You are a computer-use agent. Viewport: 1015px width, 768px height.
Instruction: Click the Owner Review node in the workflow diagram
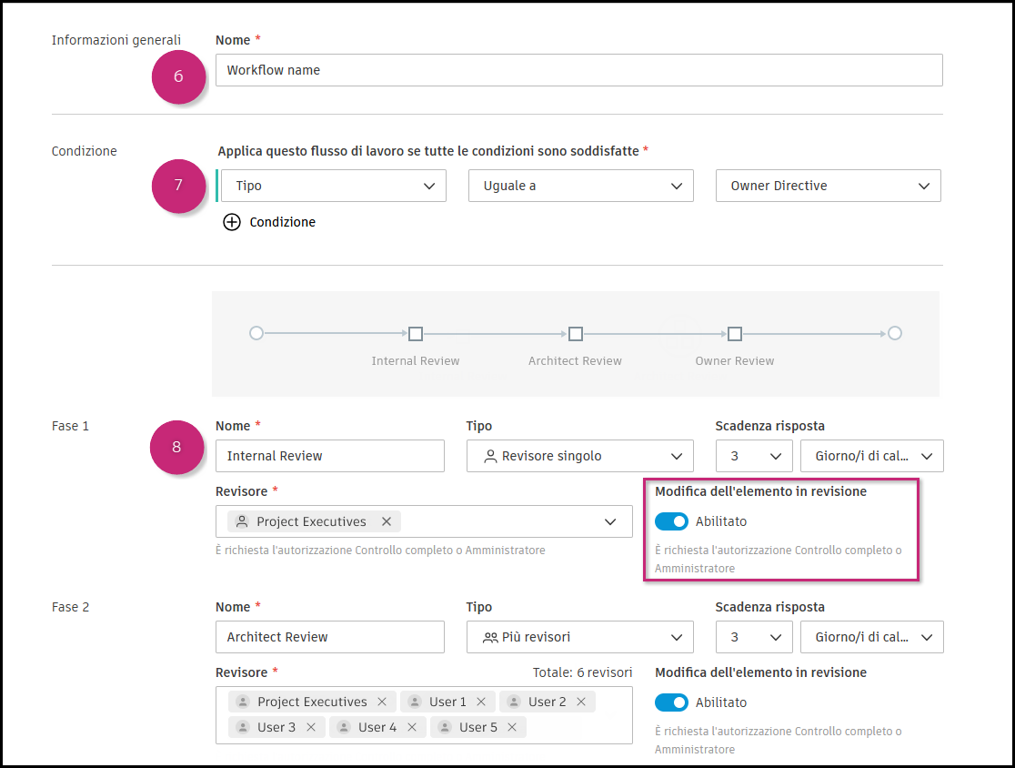click(734, 333)
